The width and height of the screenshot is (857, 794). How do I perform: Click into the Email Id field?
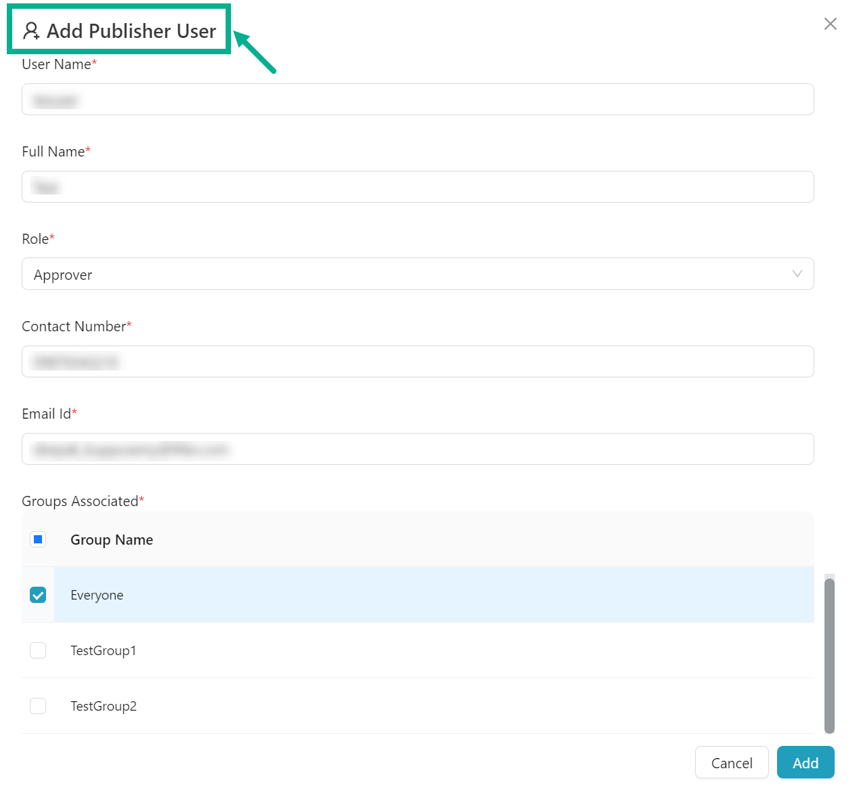[417, 449]
